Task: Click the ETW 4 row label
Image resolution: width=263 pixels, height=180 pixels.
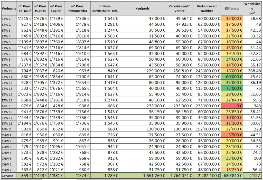Action: [9, 36]
